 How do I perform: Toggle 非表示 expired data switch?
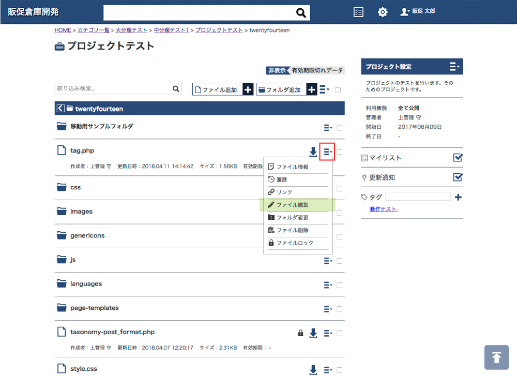tap(306, 70)
